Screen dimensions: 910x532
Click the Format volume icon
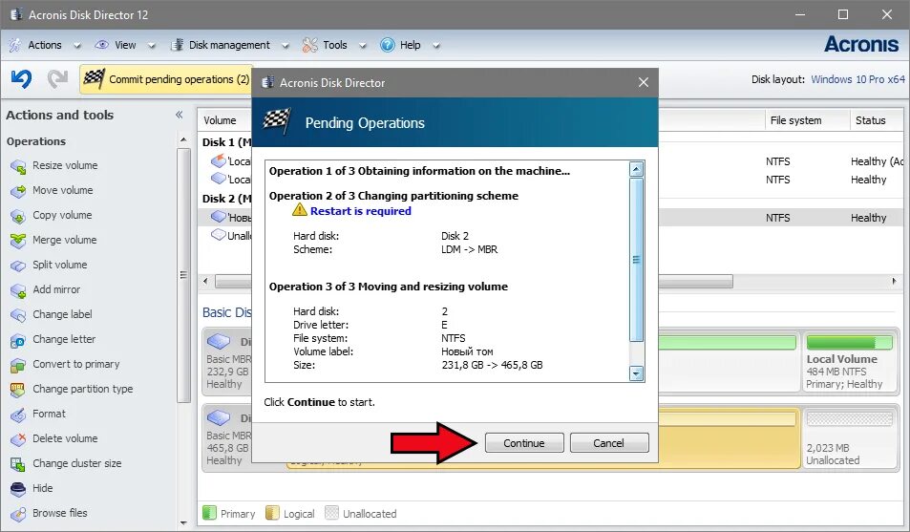pyautogui.click(x=18, y=415)
